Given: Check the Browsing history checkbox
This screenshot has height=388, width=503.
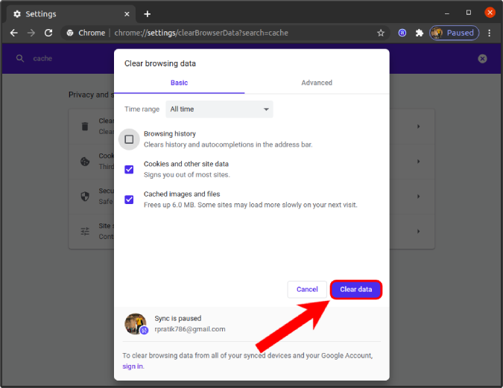Looking at the screenshot, I should [129, 139].
